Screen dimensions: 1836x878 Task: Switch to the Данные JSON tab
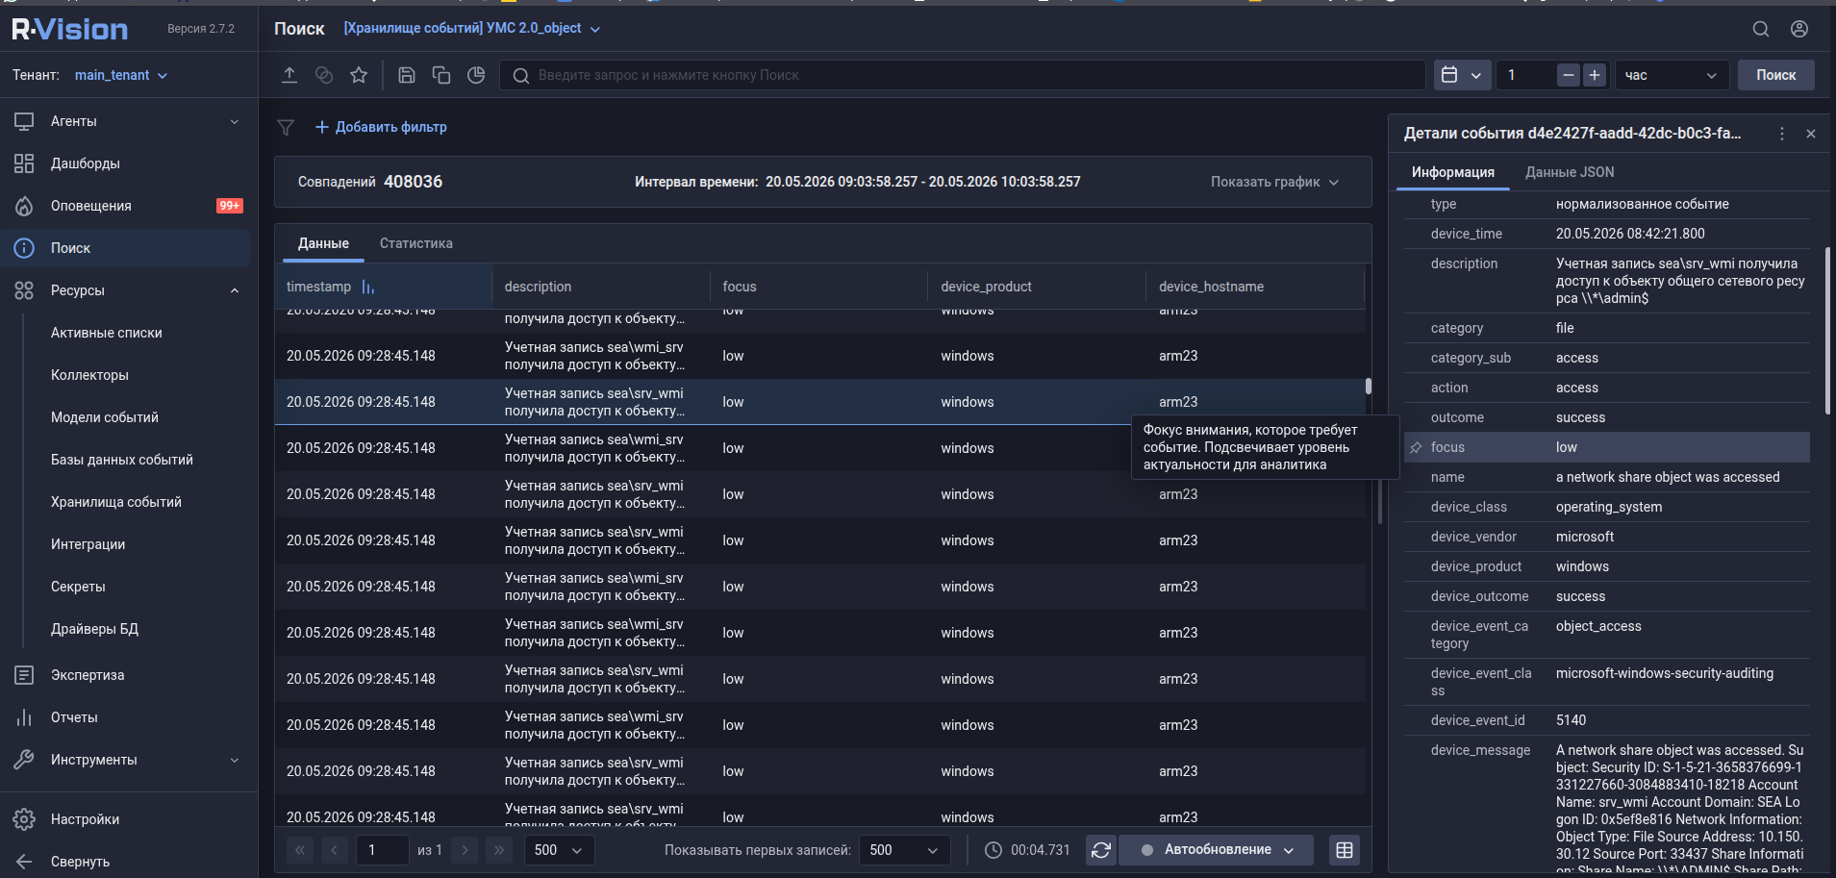click(1570, 172)
